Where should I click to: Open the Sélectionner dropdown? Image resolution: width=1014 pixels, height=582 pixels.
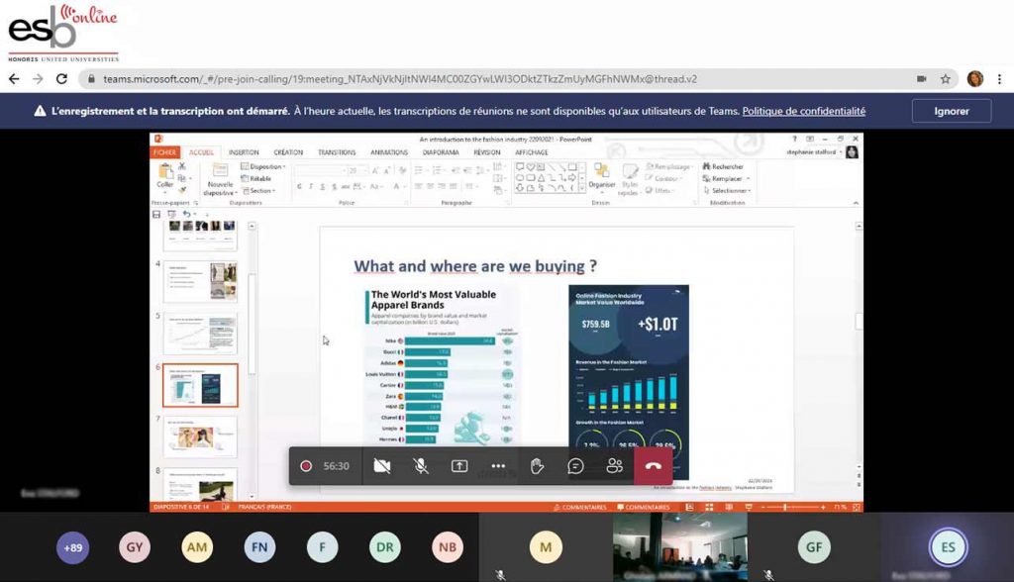coord(727,191)
